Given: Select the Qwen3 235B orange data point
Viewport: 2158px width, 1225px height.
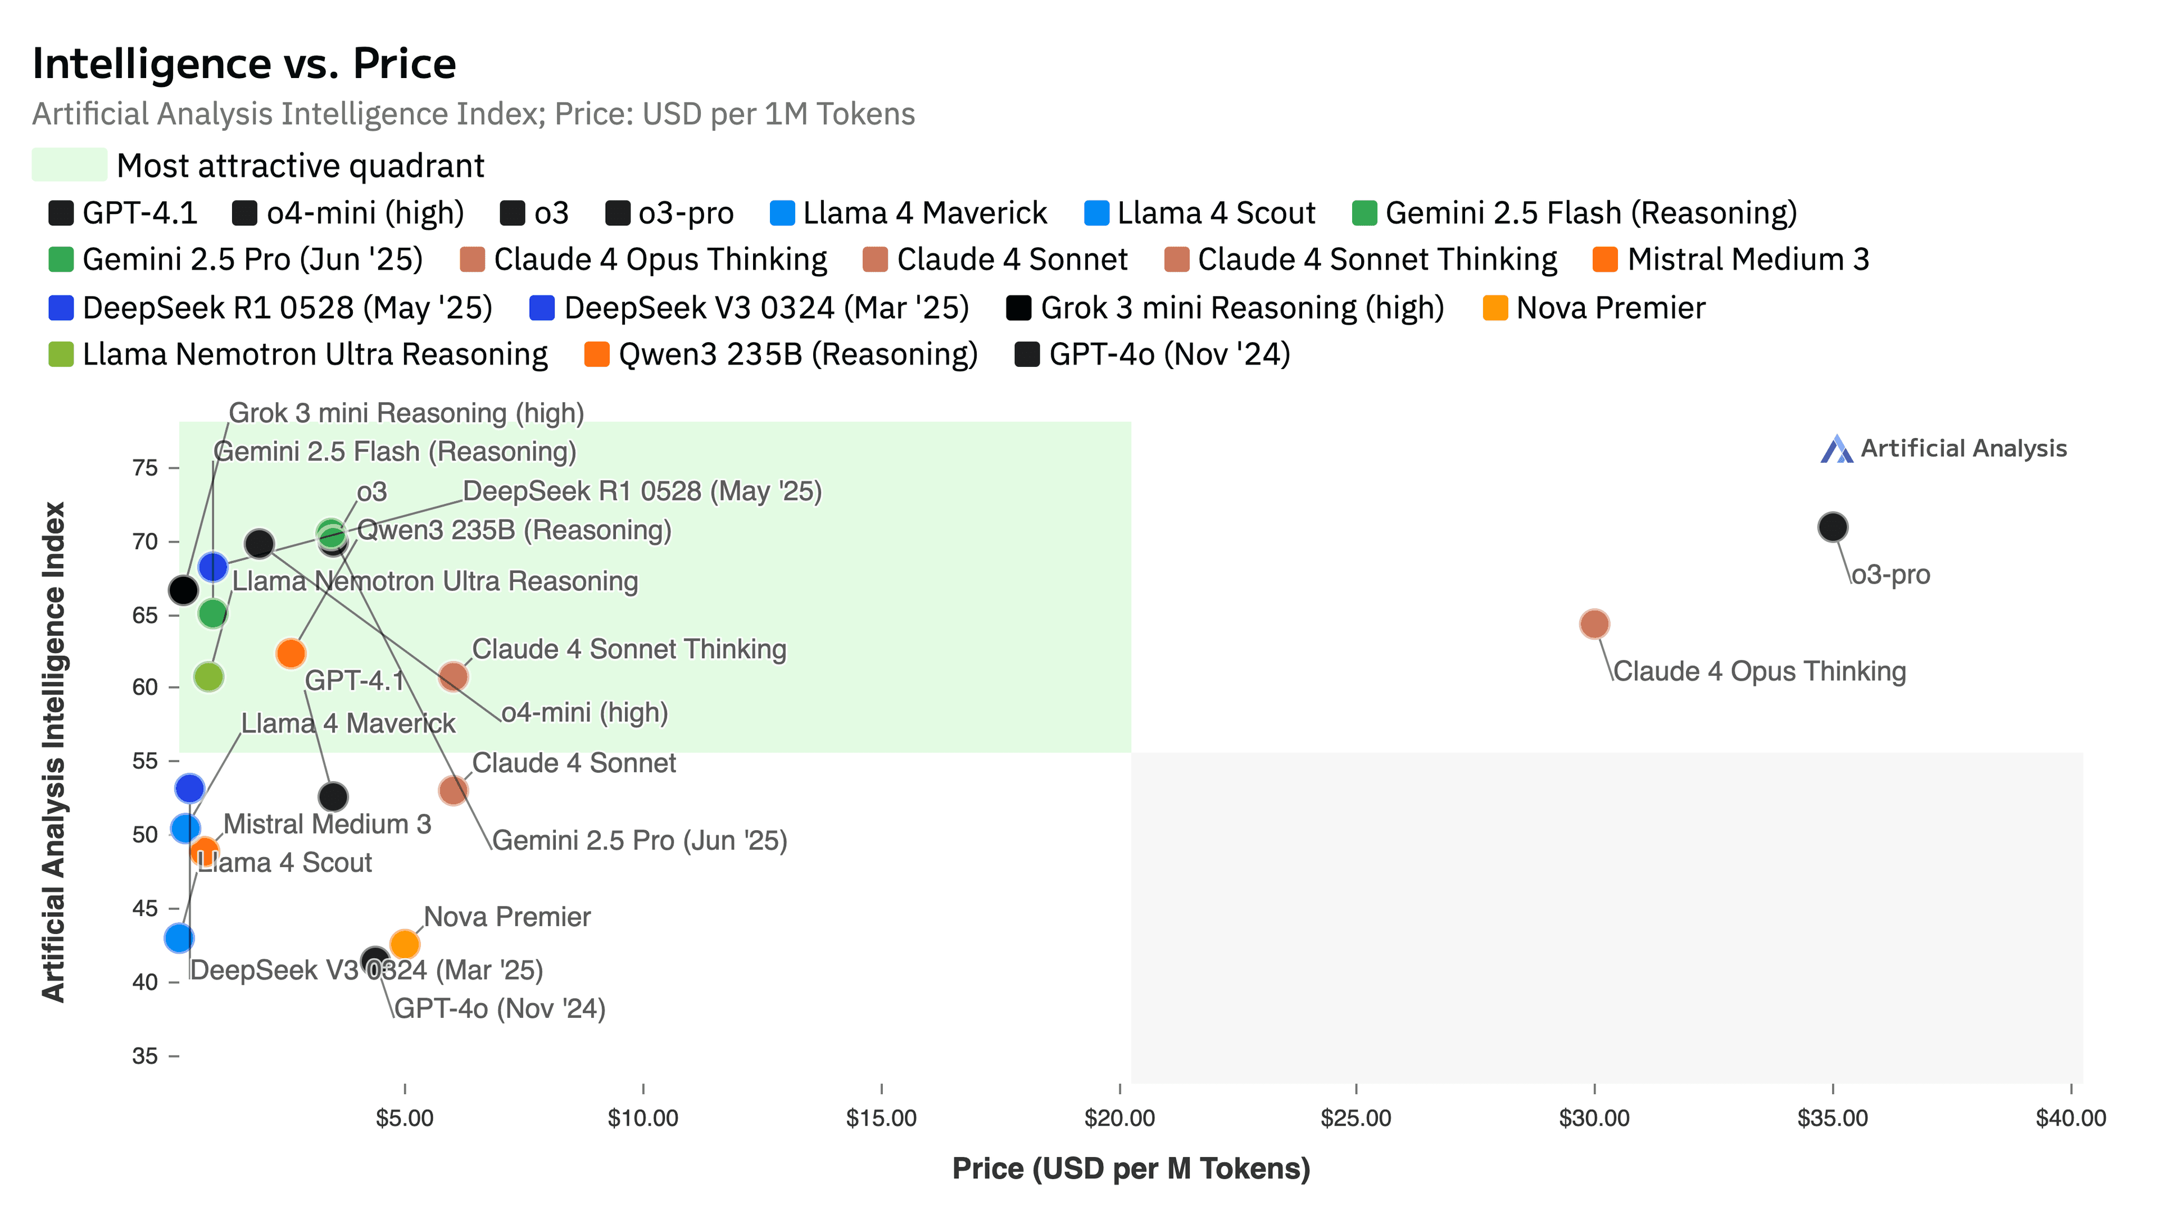Looking at the screenshot, I should click(x=291, y=654).
